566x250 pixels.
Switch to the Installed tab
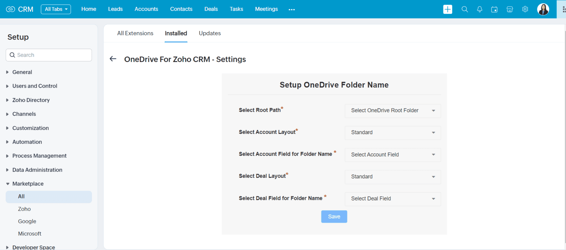[176, 33]
